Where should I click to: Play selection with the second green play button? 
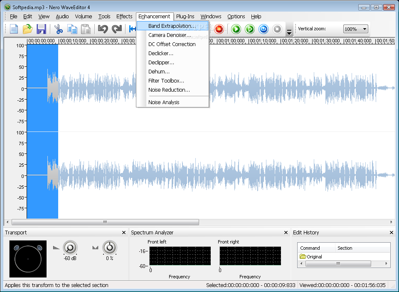(x=250, y=29)
